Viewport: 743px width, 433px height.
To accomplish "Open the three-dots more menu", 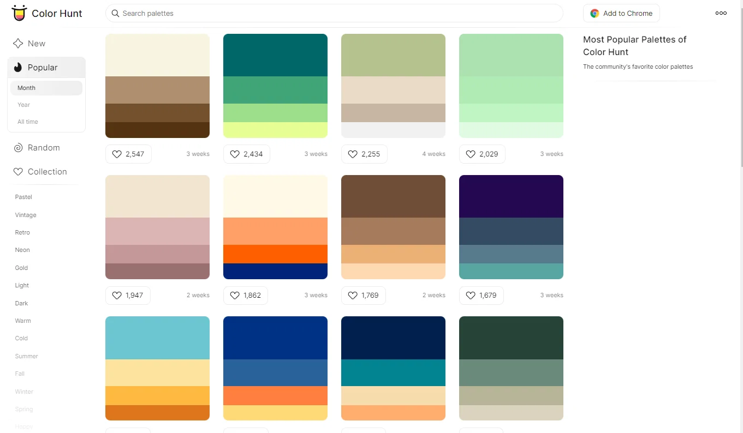I will pyautogui.click(x=721, y=13).
